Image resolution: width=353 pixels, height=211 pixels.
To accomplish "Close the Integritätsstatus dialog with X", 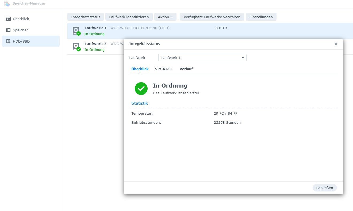I will tap(336, 44).
